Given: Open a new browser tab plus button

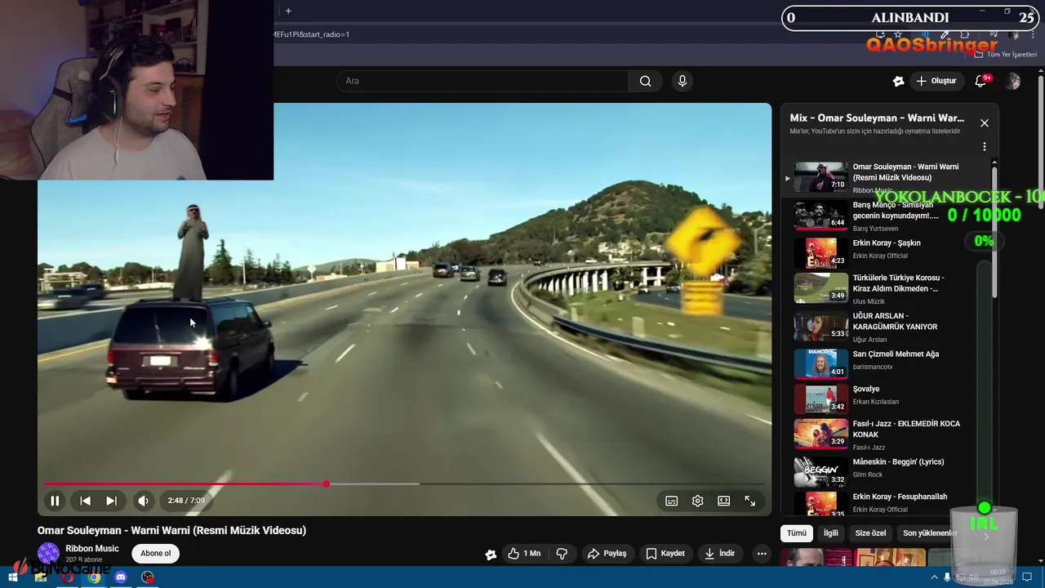Looking at the screenshot, I should coord(288,11).
